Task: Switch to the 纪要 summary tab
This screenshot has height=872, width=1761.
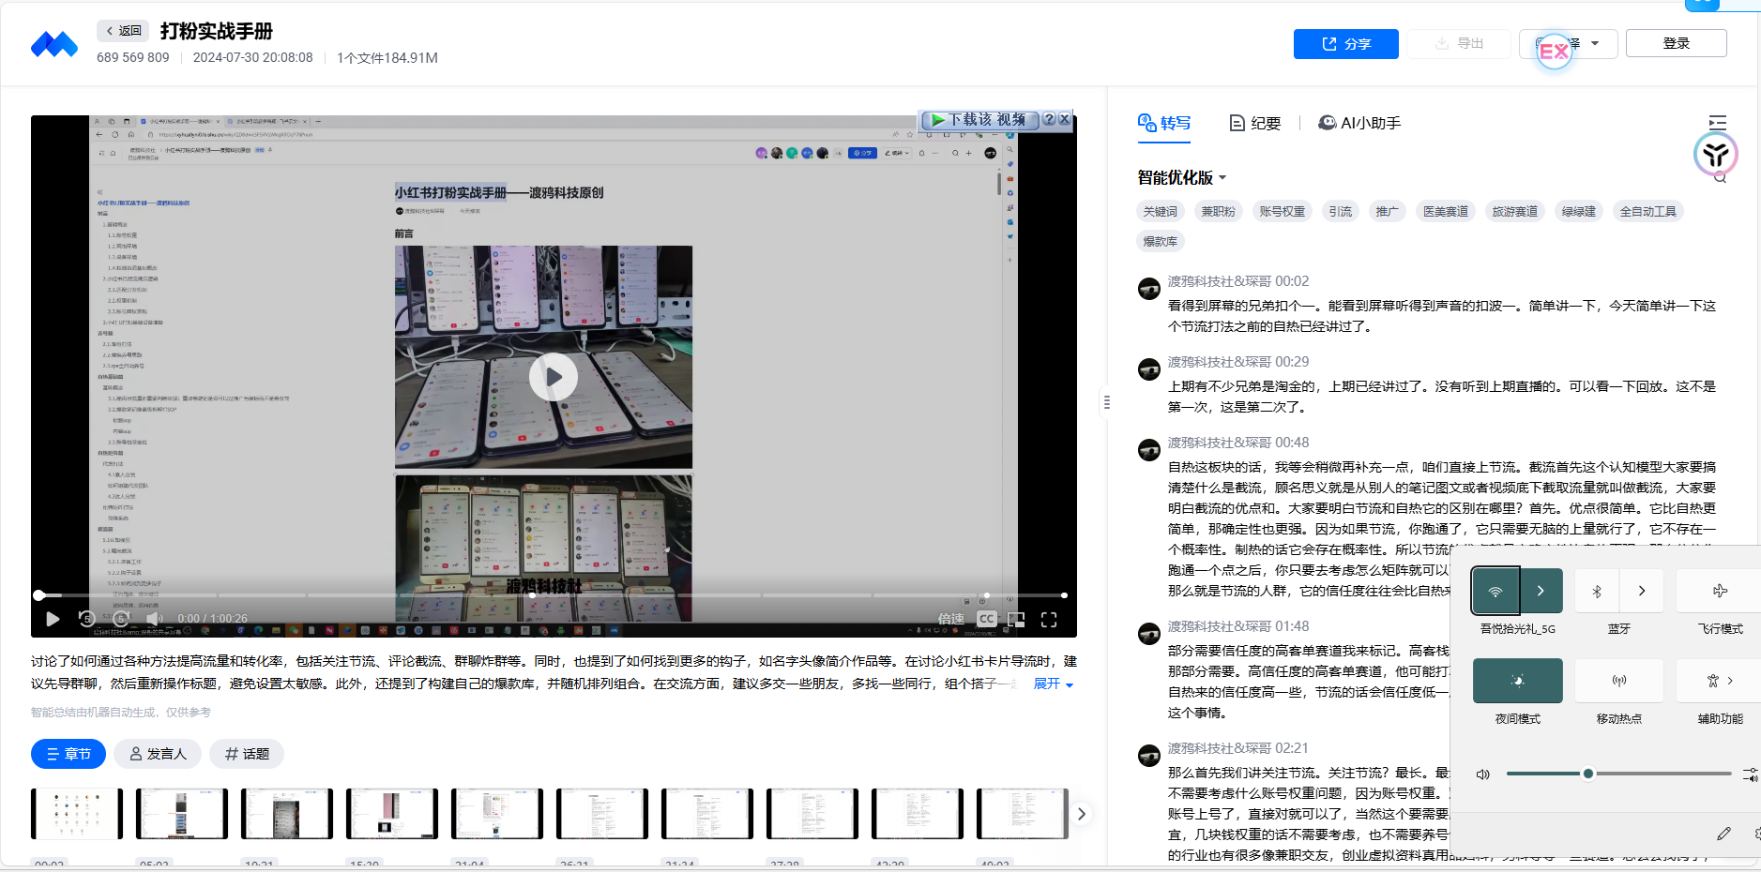Action: pos(1255,123)
